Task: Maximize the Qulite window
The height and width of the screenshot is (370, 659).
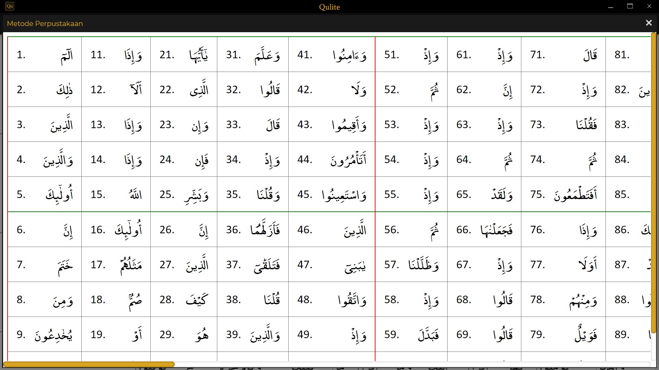Action: coord(630,7)
